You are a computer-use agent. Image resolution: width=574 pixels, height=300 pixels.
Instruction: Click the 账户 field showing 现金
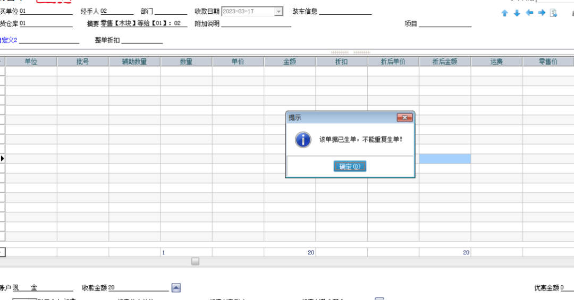pyautogui.click(x=43, y=288)
